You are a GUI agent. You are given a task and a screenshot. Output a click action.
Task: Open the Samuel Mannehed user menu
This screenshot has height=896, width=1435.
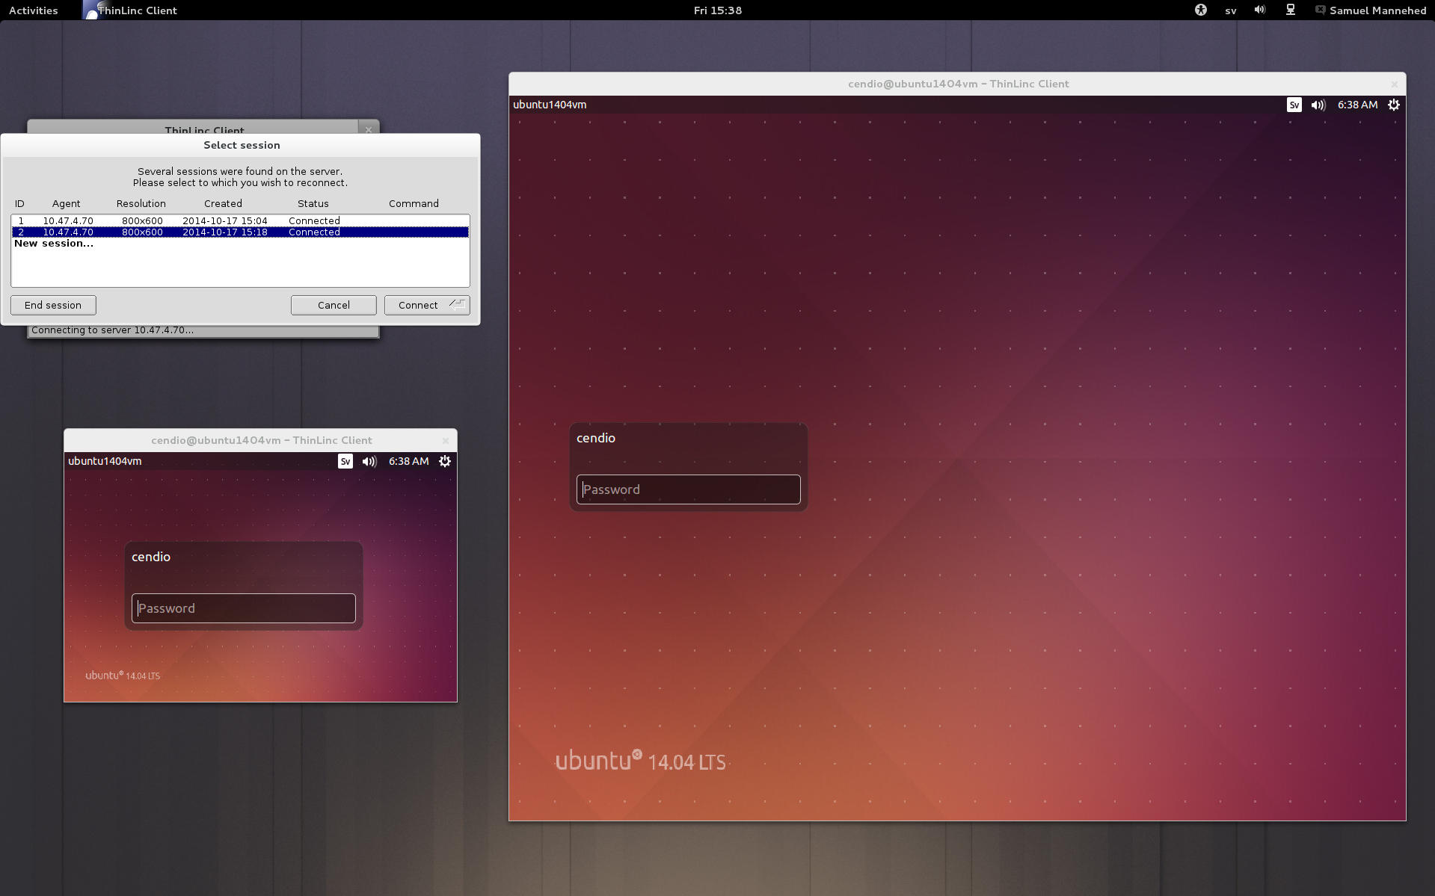coord(1371,10)
